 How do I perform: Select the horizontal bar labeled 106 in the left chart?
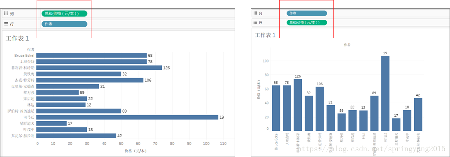coord(90,80)
